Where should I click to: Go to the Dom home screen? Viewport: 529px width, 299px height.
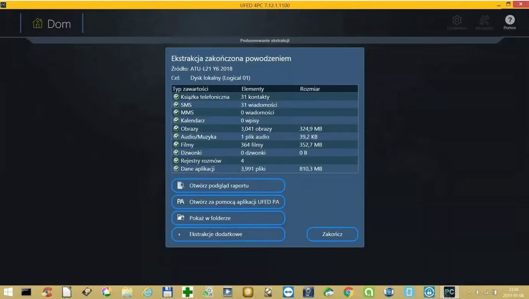(x=52, y=24)
